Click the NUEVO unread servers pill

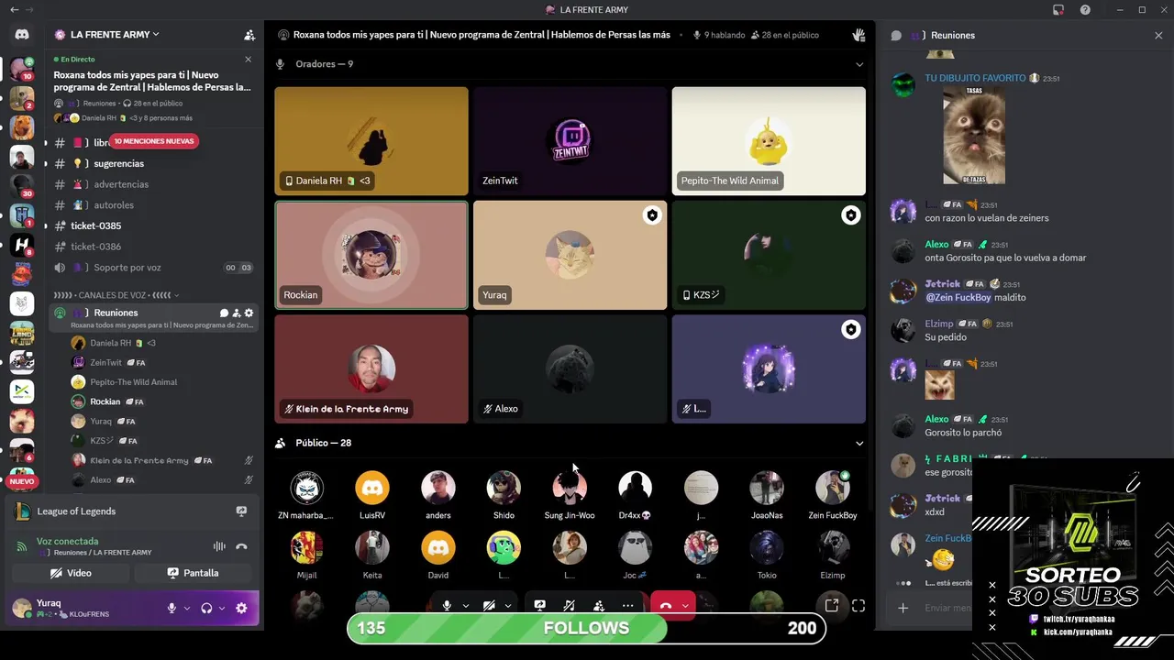[22, 481]
